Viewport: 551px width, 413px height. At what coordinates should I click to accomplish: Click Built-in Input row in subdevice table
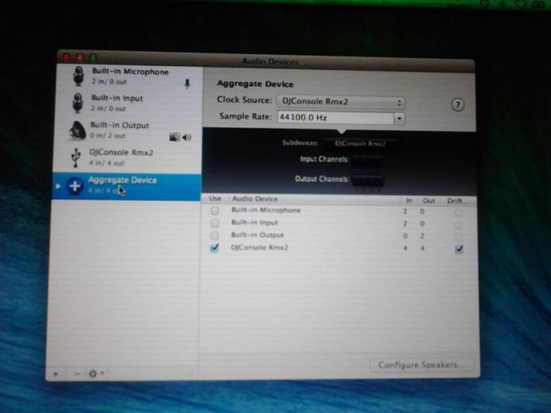[338, 223]
